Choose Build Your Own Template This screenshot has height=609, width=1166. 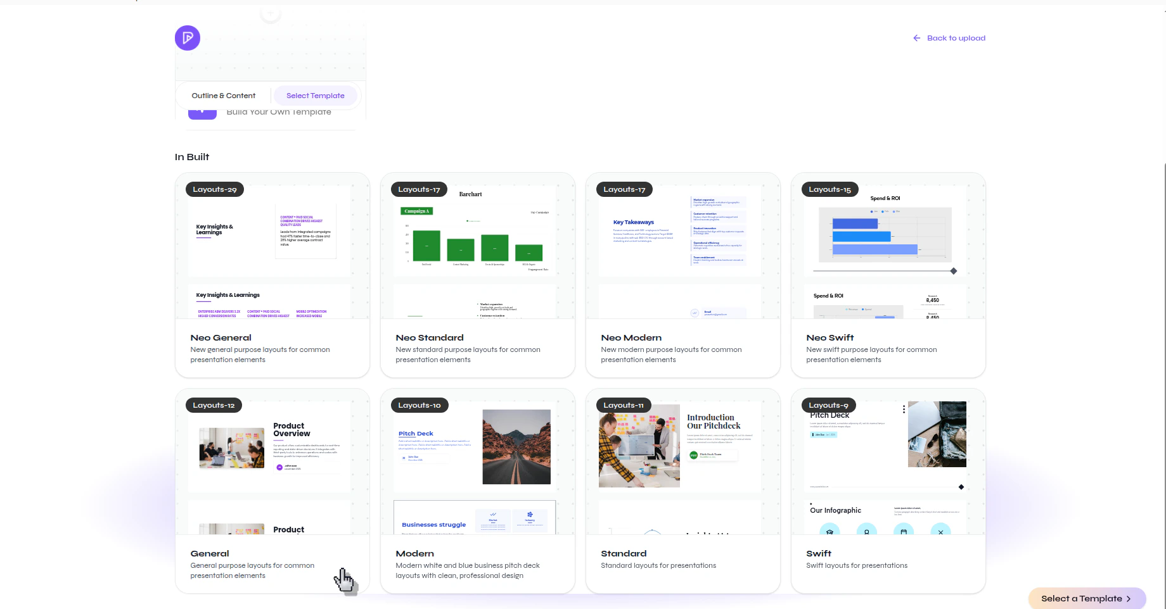click(x=279, y=111)
